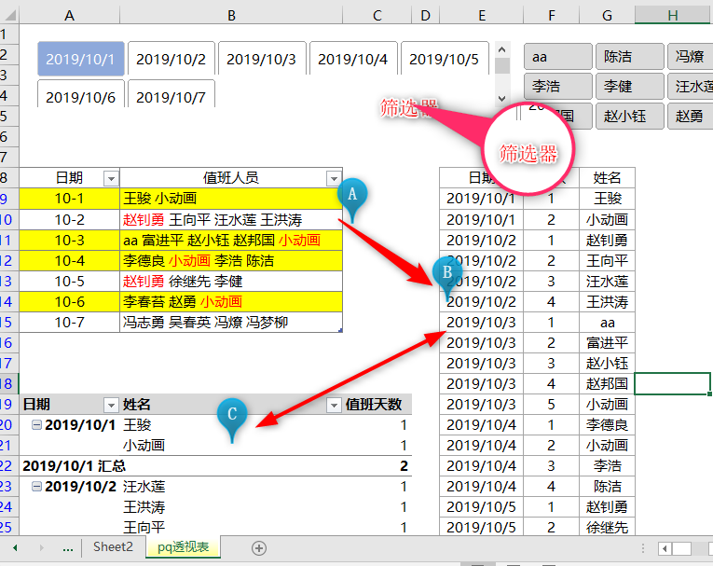Click date slicer scroll up arrow
Image resolution: width=713 pixels, height=566 pixels.
pos(502,49)
